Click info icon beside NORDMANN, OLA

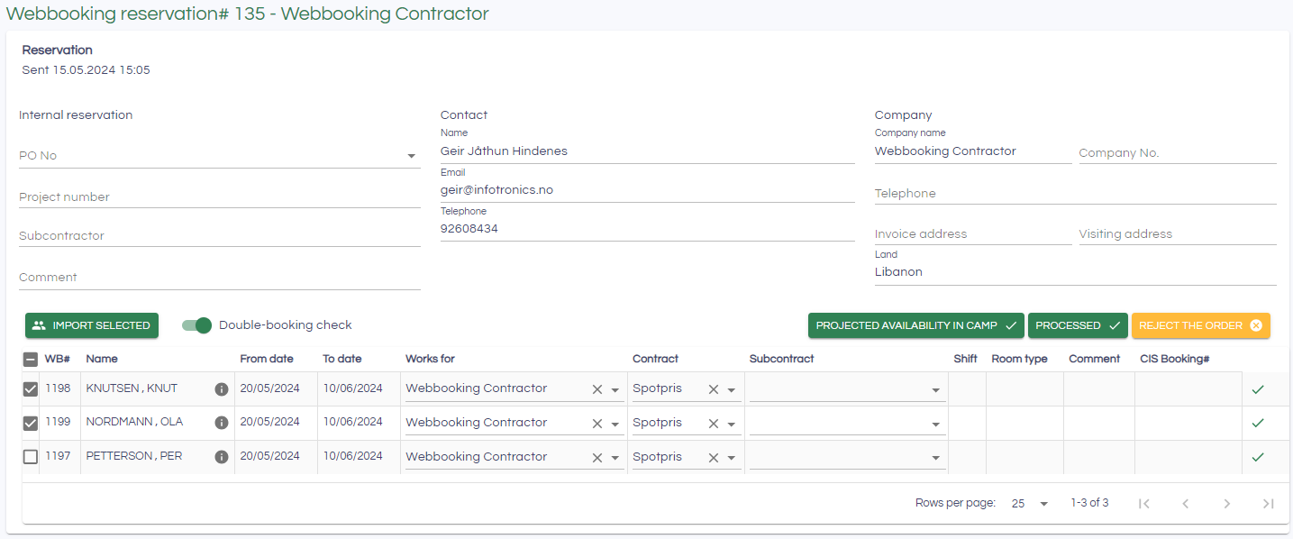pyautogui.click(x=222, y=423)
